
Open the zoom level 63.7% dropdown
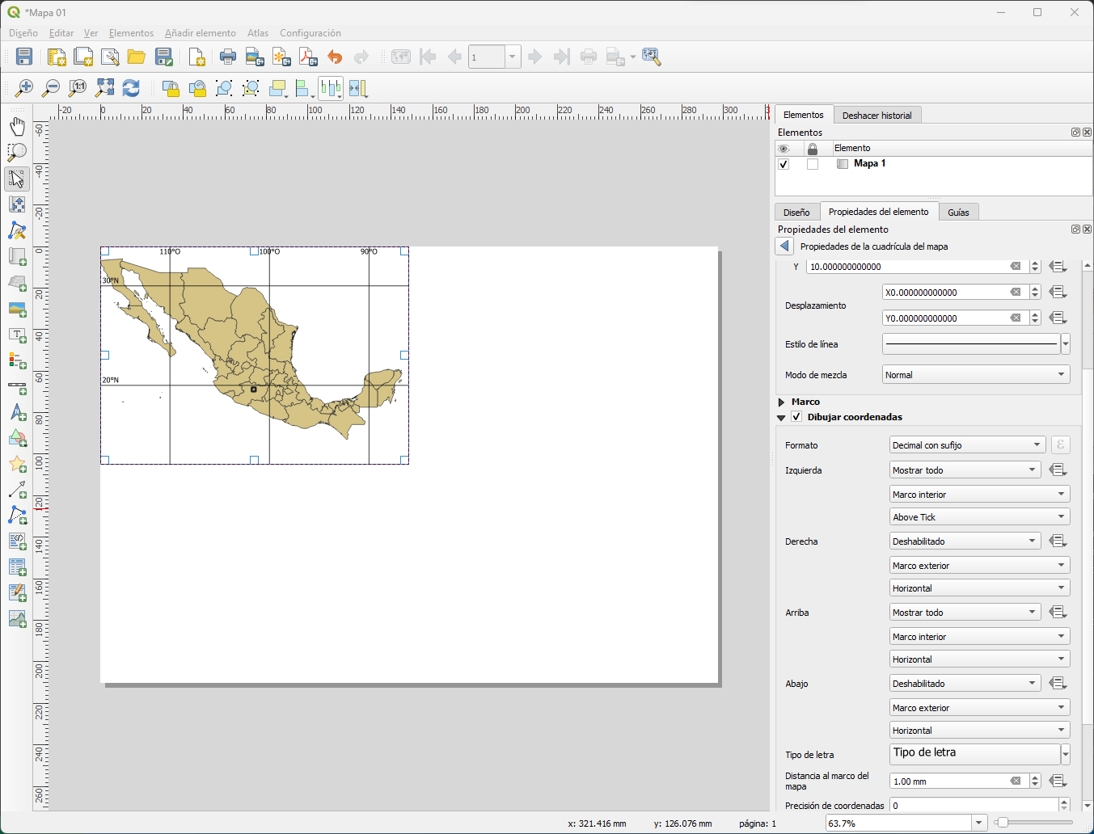(x=979, y=823)
